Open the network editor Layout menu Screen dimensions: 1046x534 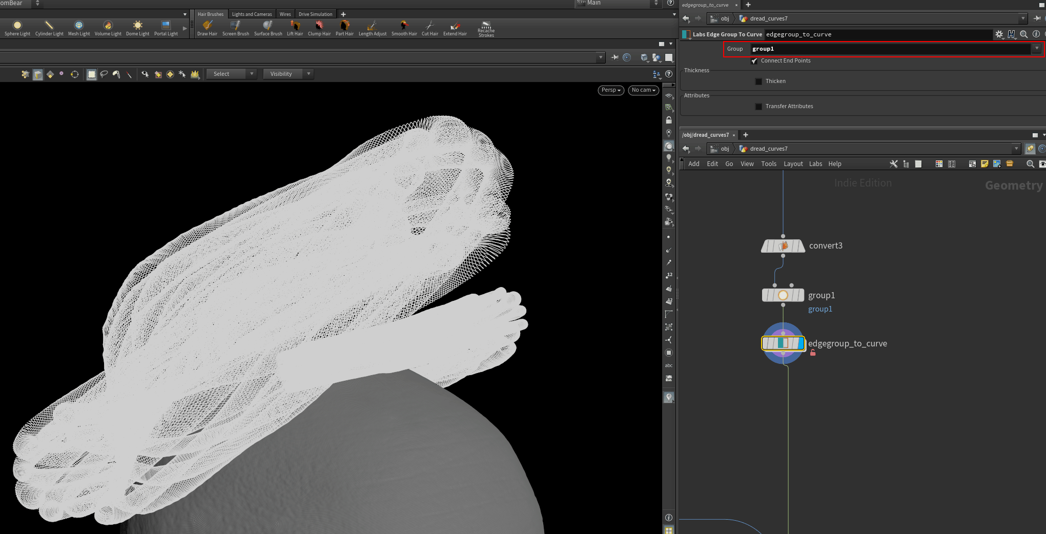point(793,164)
